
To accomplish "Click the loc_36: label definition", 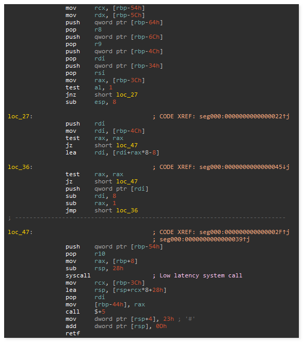I will click(20, 167).
